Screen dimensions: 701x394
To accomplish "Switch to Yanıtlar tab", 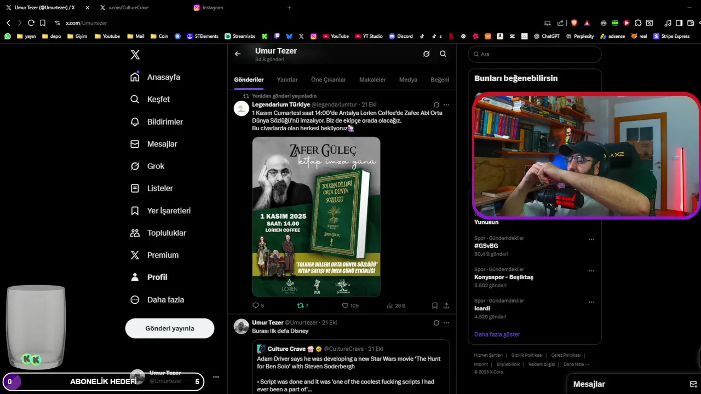I will click(287, 80).
